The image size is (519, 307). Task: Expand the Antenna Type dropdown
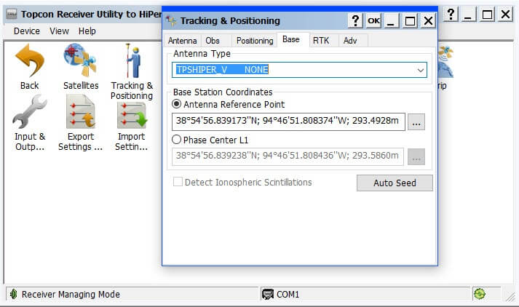tap(421, 70)
